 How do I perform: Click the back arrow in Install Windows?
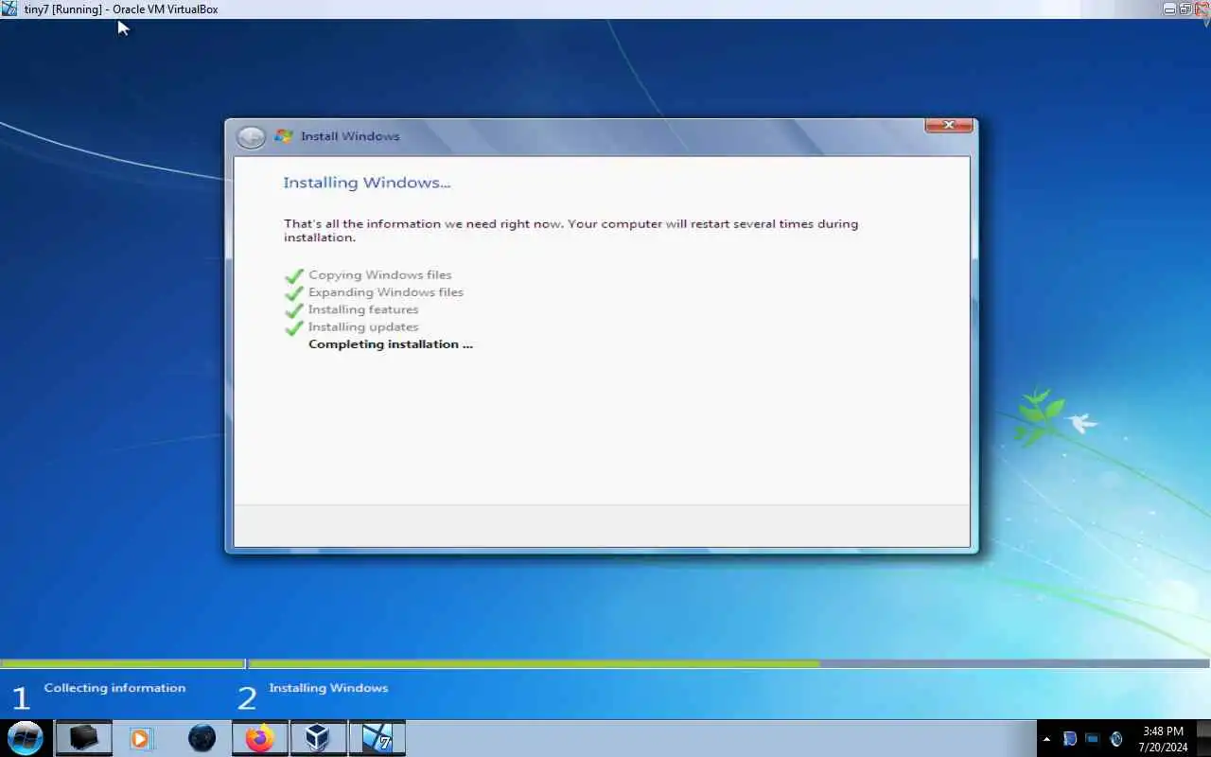pos(251,137)
